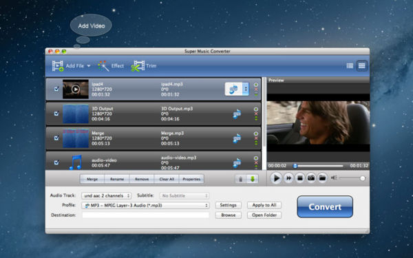The height and width of the screenshot is (258, 413).
Task: Click the Merge button
Action: point(92,179)
